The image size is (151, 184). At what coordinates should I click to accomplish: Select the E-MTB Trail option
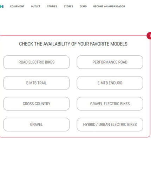(37, 83)
